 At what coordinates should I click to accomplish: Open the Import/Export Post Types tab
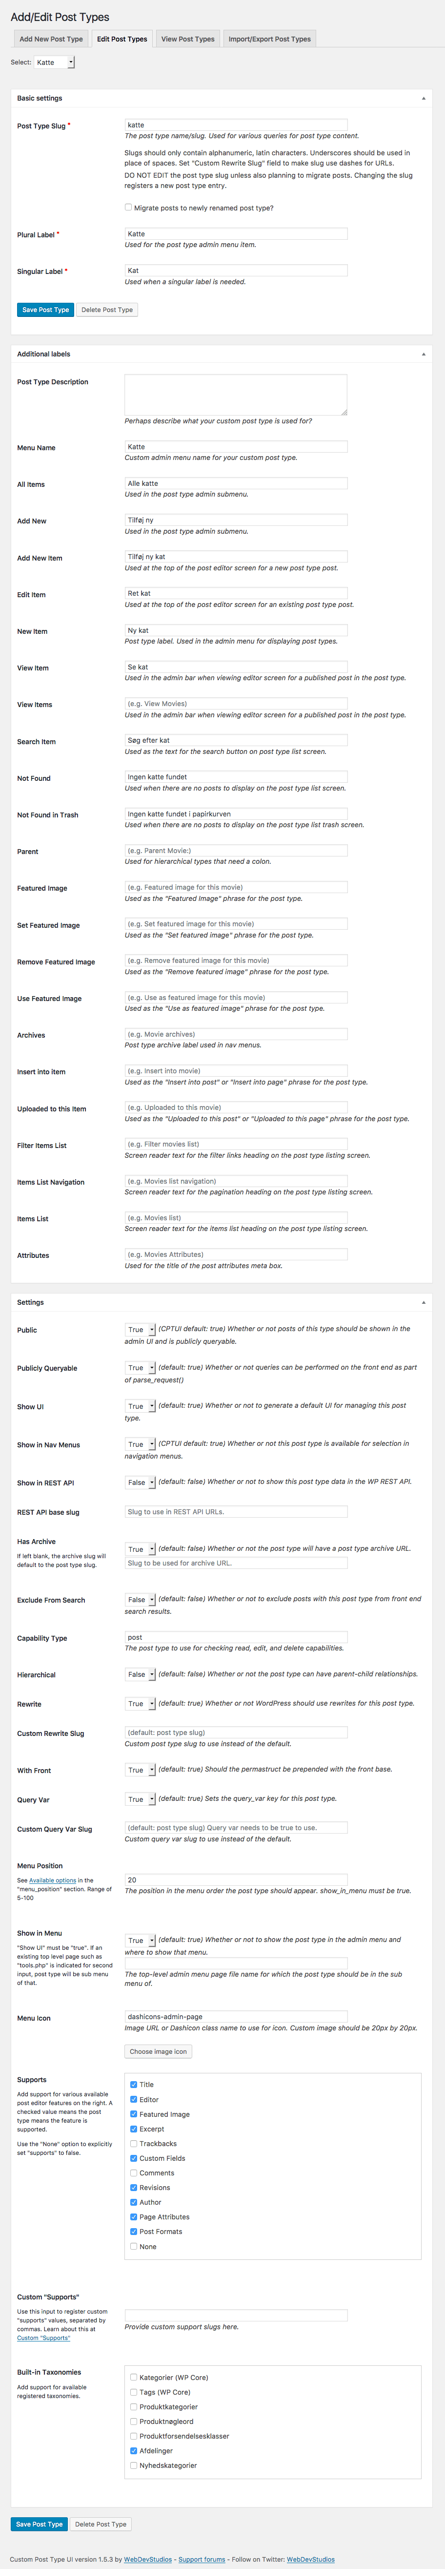coord(270,39)
